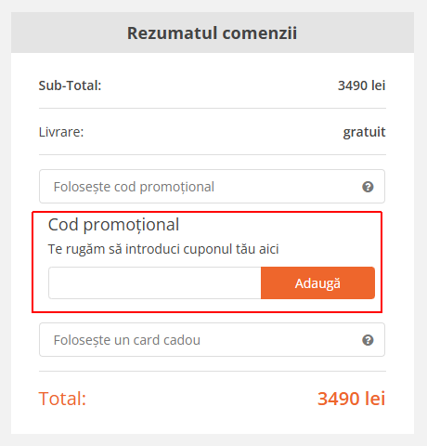Click the divider line under Sub-Total row

click(213, 109)
